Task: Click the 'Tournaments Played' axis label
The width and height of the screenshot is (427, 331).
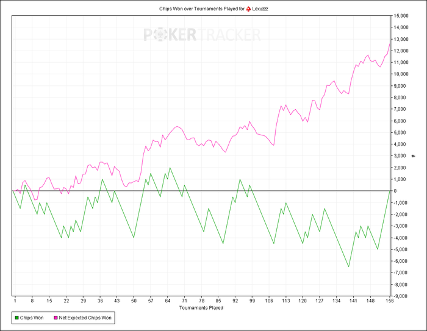Action: 201,308
